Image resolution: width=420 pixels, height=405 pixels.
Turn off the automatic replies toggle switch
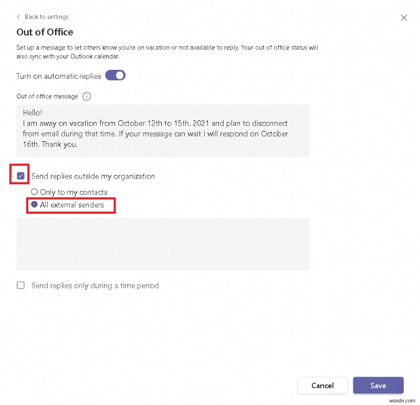pyautogui.click(x=115, y=76)
